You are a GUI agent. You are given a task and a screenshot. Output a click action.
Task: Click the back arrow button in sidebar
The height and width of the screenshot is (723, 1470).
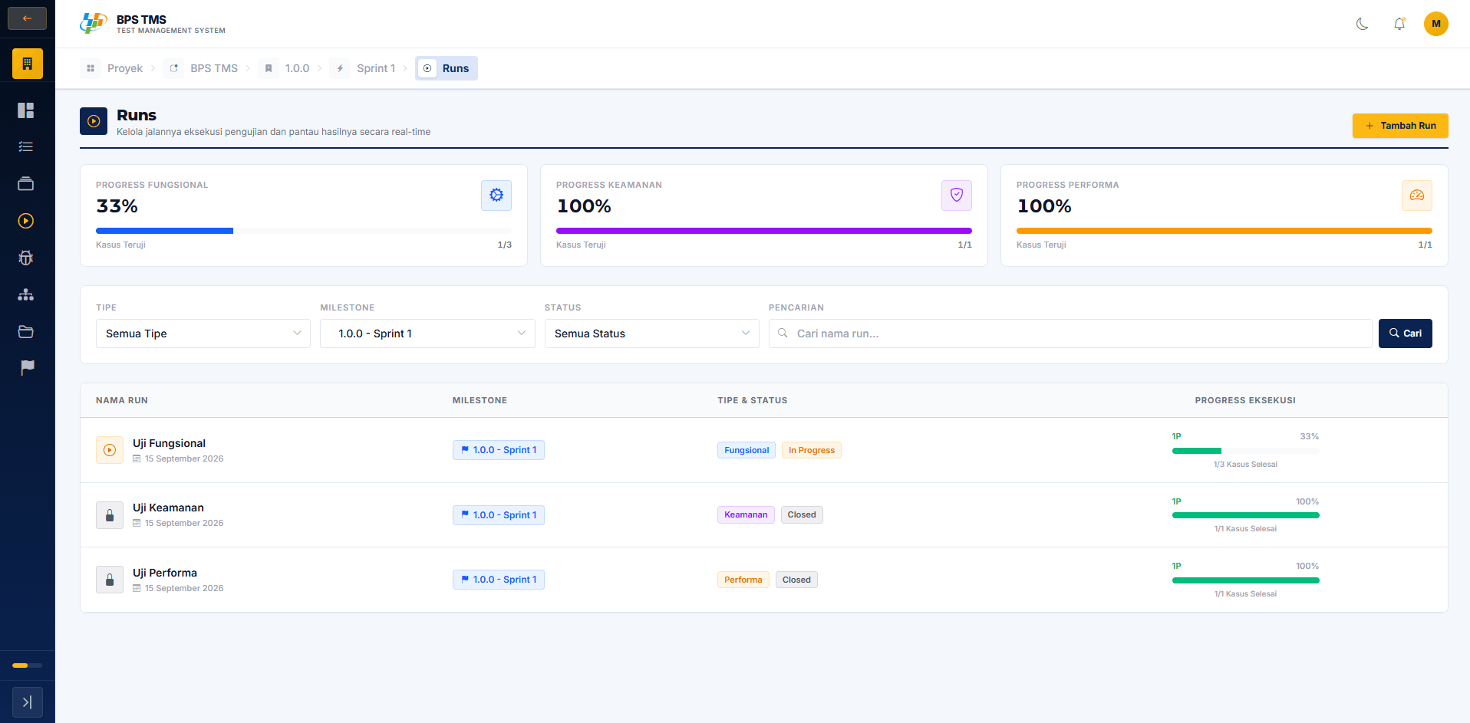click(x=27, y=18)
